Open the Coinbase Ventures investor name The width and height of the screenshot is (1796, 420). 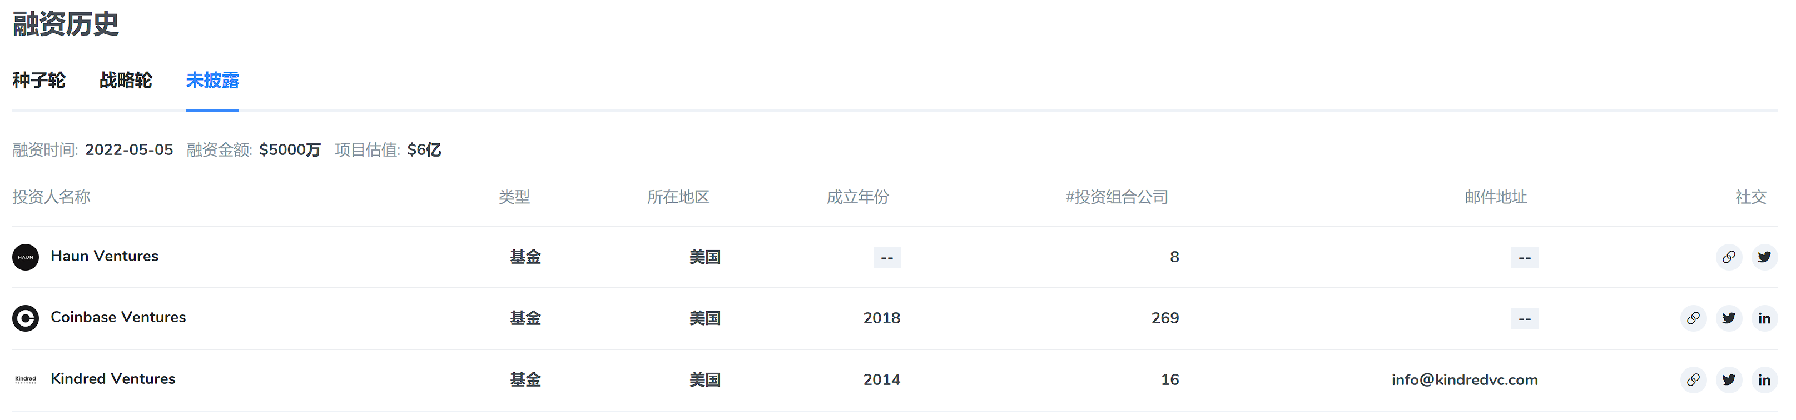[x=118, y=318]
